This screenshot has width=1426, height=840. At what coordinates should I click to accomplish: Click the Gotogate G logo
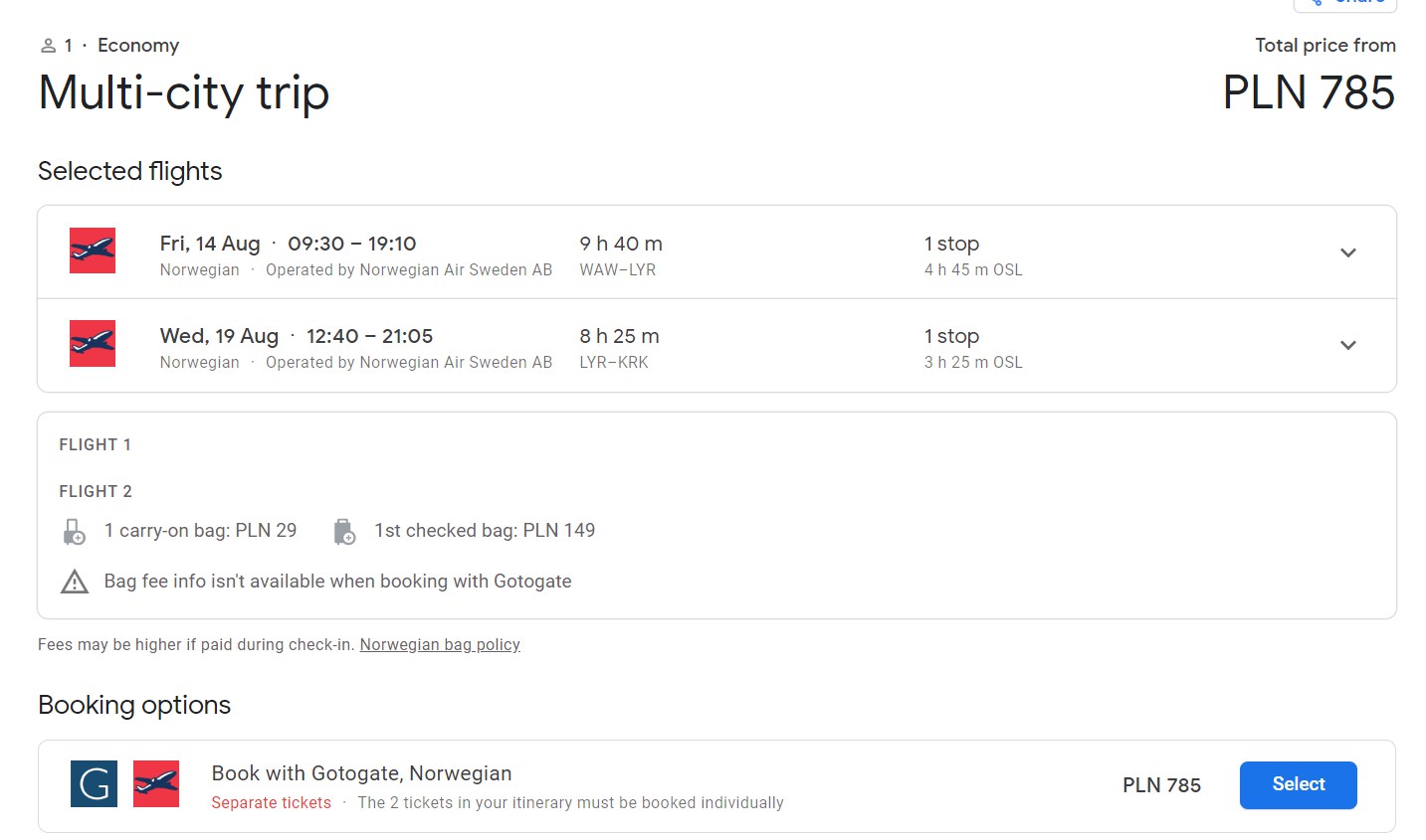[94, 784]
